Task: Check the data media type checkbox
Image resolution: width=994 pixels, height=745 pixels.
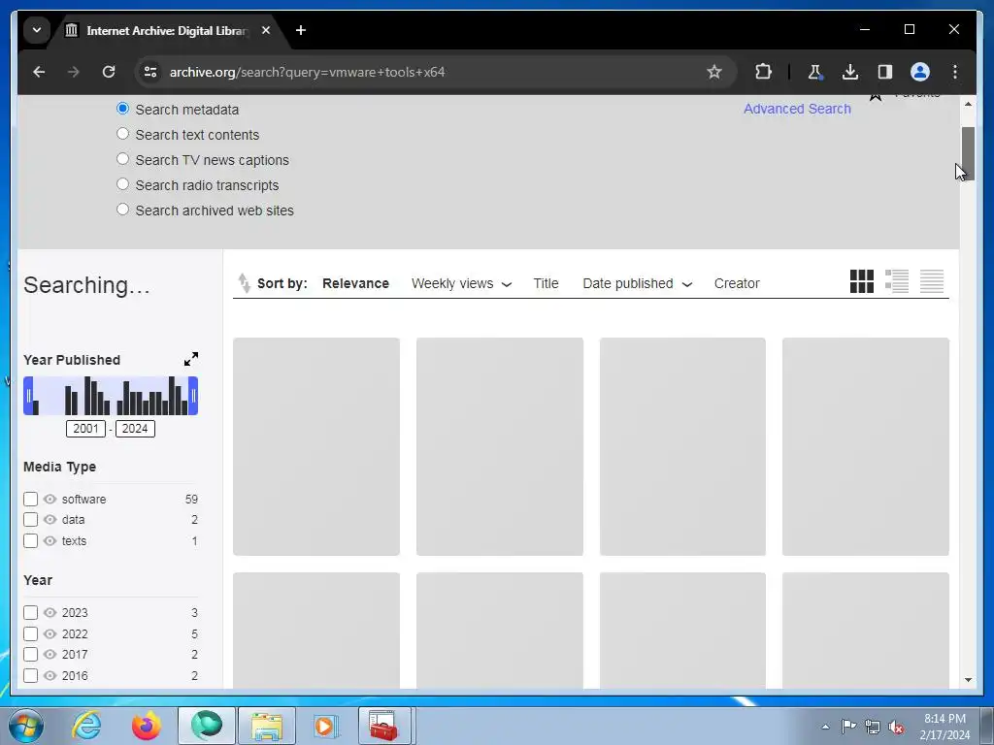Action: [x=30, y=520]
